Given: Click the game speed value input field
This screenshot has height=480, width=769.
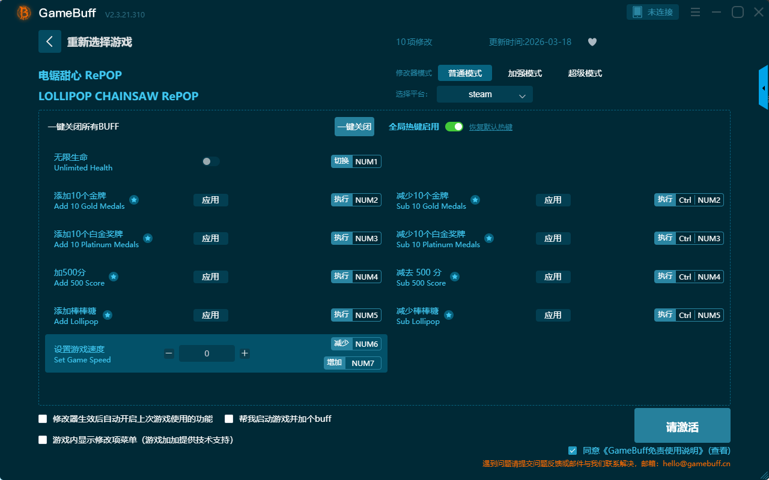Looking at the screenshot, I should [x=207, y=353].
